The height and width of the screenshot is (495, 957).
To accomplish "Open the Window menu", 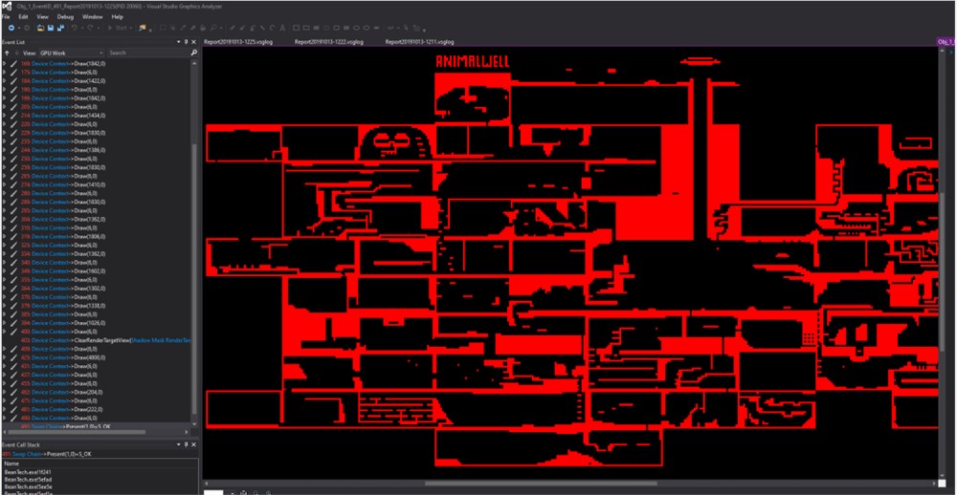I will (92, 17).
